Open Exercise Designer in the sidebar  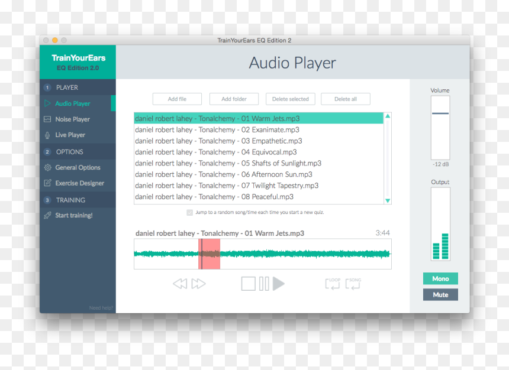tap(78, 183)
